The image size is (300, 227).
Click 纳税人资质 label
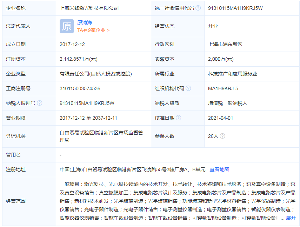[x=167, y=103]
